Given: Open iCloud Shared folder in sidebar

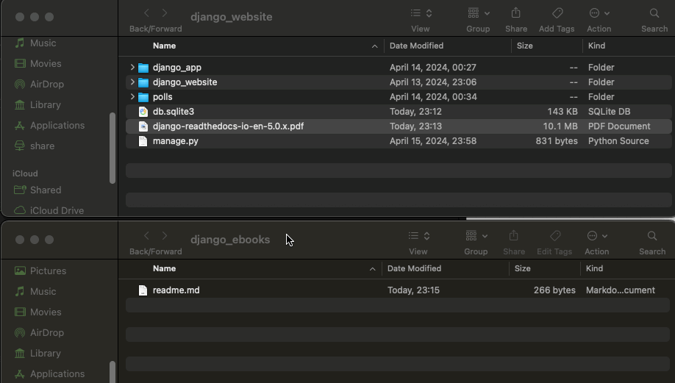Looking at the screenshot, I should (x=37, y=190).
